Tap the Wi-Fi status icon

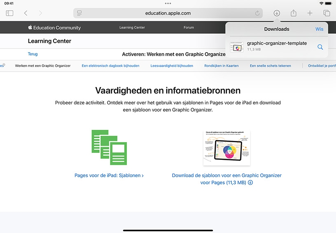coord(321,3)
